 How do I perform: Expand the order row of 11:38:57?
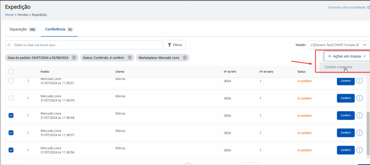[x=28, y=133]
